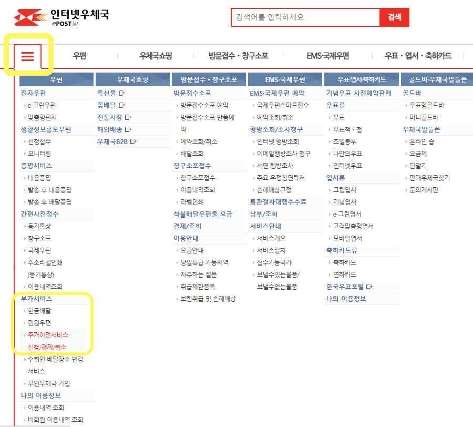Viewport: 473px width, 427px height.
Task: Click the red 검색 search button
Action: click(x=394, y=17)
